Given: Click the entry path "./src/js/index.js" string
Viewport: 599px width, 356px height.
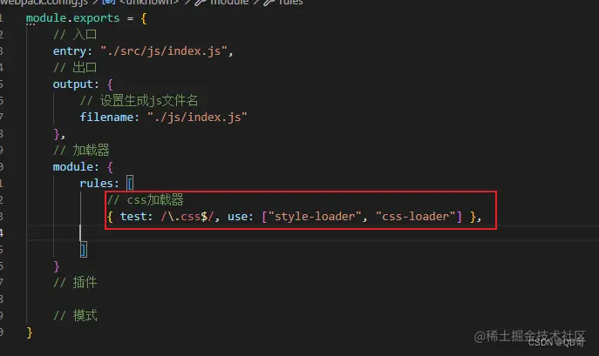Looking at the screenshot, I should (x=164, y=50).
